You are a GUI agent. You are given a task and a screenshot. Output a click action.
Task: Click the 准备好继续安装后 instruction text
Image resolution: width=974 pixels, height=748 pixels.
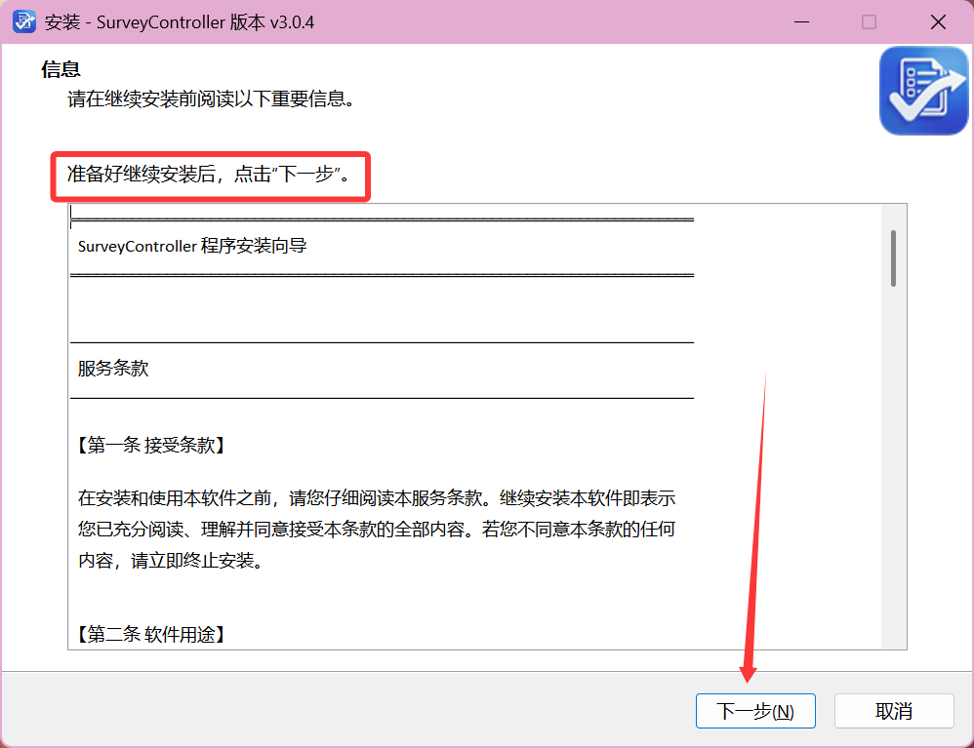209,175
